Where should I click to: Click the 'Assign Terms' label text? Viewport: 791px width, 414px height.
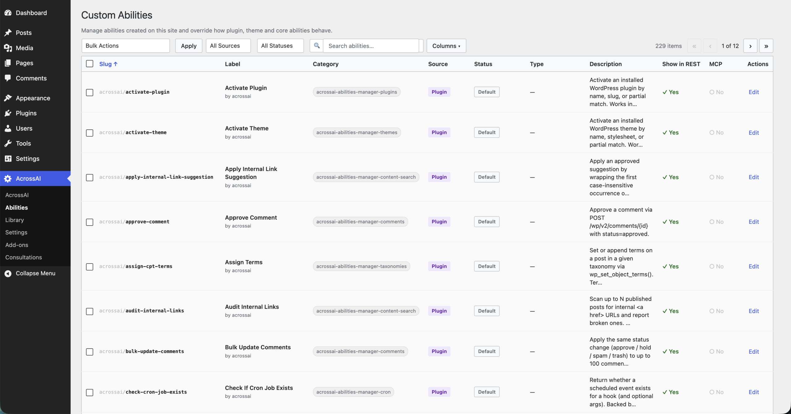coord(243,262)
